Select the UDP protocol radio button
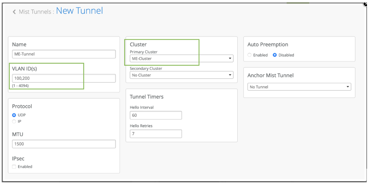The image size is (370, 184). [14, 115]
